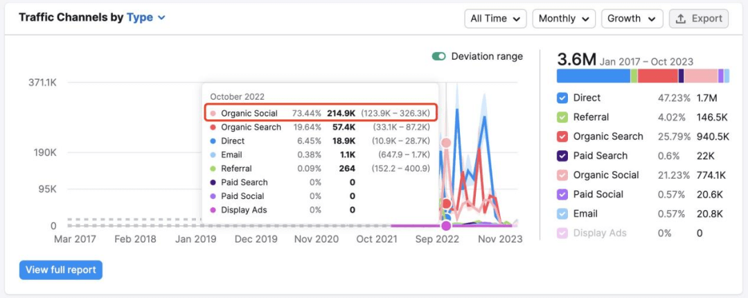Click the Email 1.1K tooltip row
748x298 pixels.
tap(320, 155)
